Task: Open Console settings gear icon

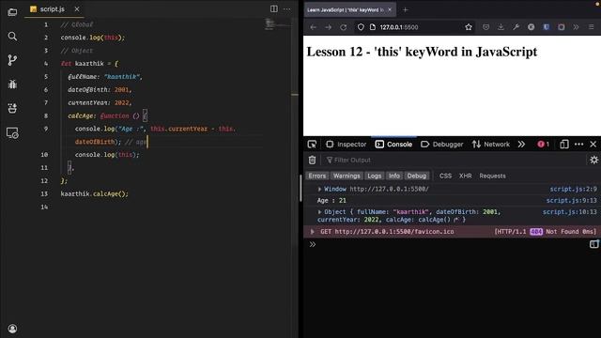Action: click(x=593, y=160)
